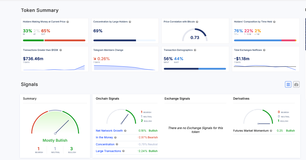Click info icon for Price Correlation with Bitcoin
Screen dimensions: 306x160
pyautogui.click(x=197, y=22)
